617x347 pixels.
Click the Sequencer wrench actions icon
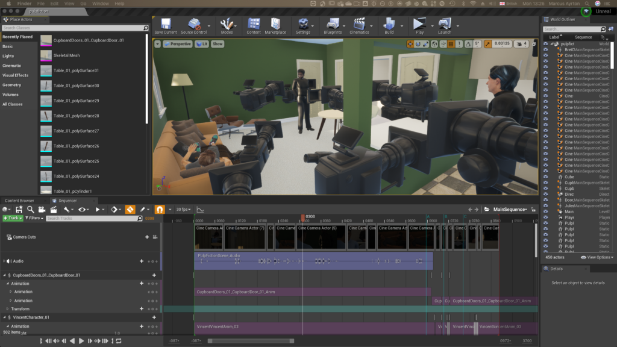pyautogui.click(x=66, y=210)
